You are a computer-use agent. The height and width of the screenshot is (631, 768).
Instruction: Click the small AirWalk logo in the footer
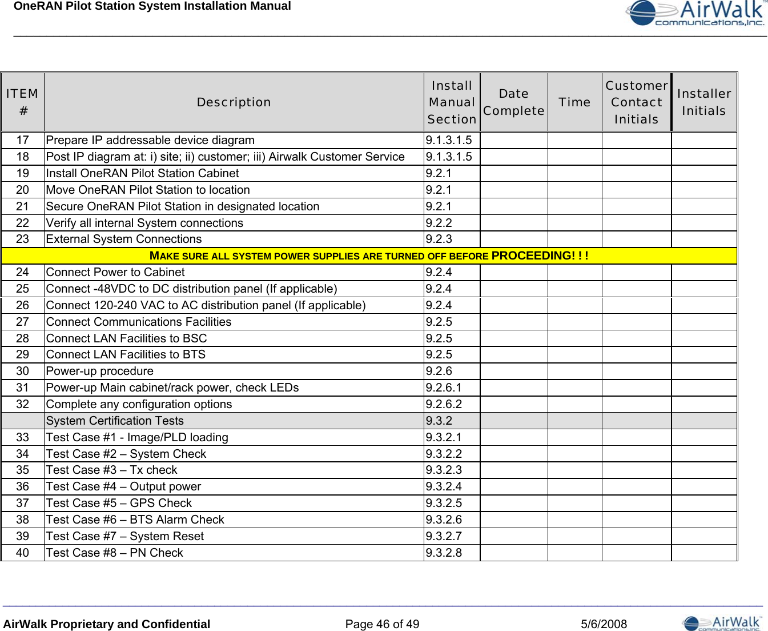click(722, 623)
